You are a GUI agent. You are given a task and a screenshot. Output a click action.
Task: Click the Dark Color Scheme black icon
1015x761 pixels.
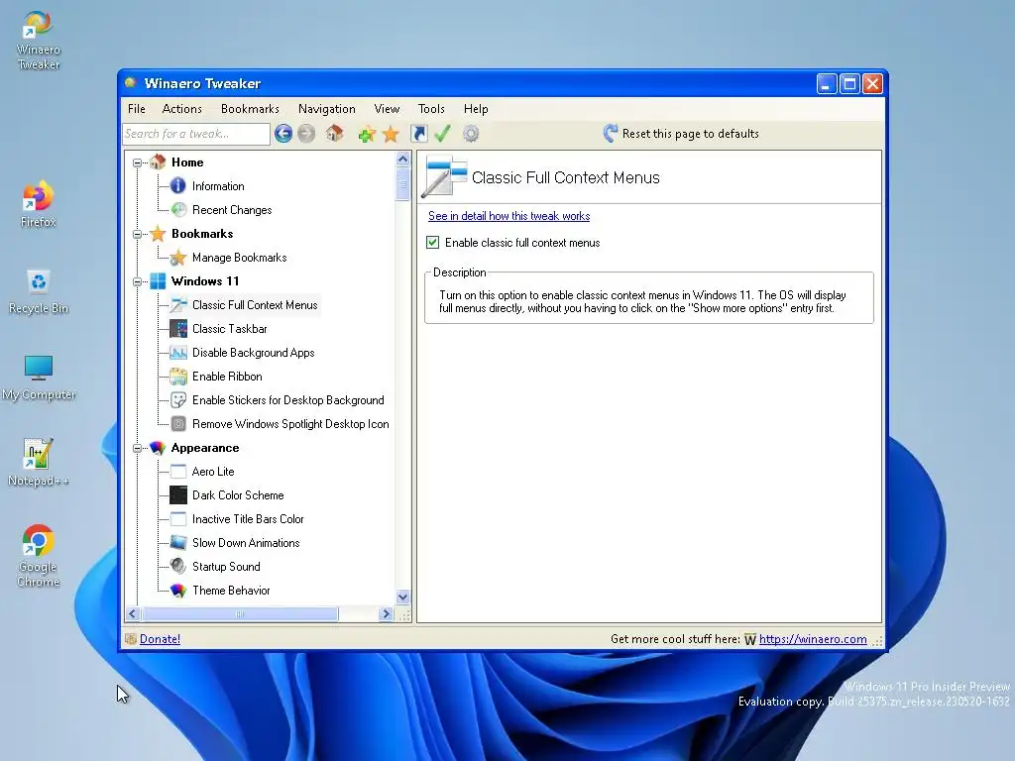[178, 495]
